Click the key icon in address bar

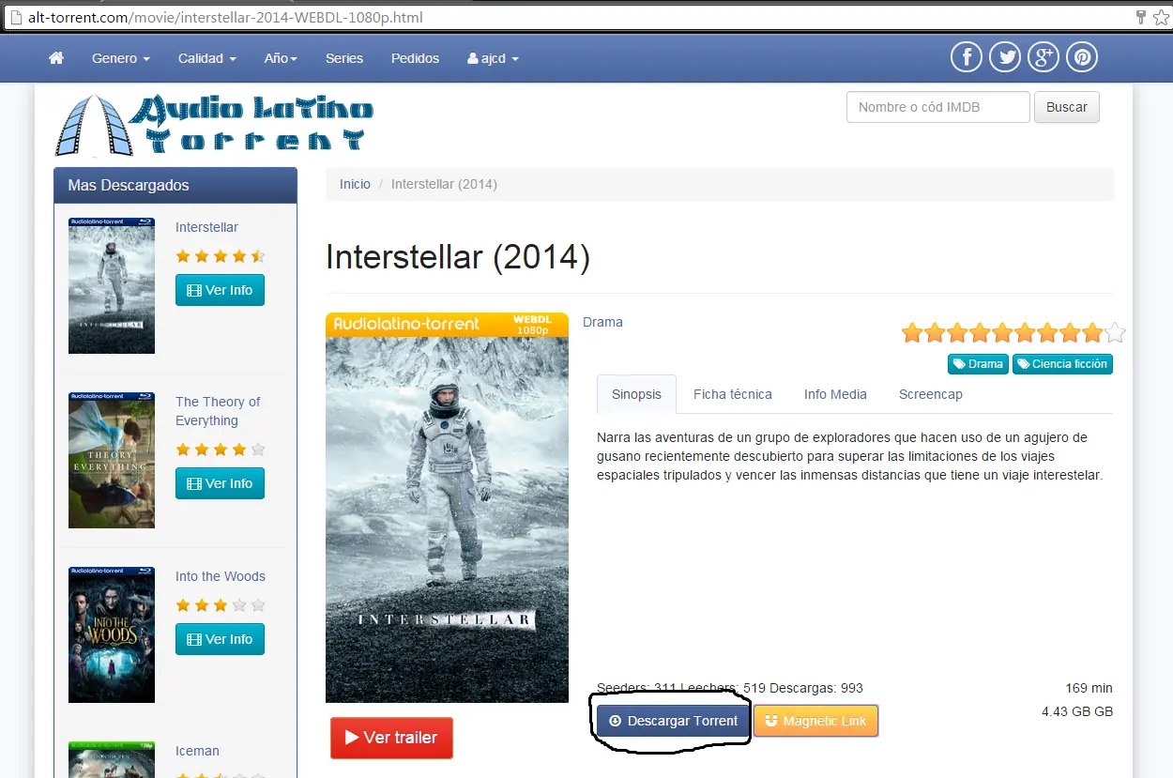1142,17
